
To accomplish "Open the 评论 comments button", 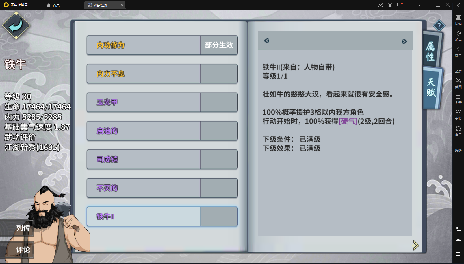I will [17, 250].
